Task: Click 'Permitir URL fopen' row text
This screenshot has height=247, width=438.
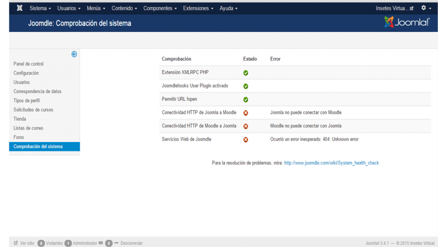Action: tap(179, 99)
